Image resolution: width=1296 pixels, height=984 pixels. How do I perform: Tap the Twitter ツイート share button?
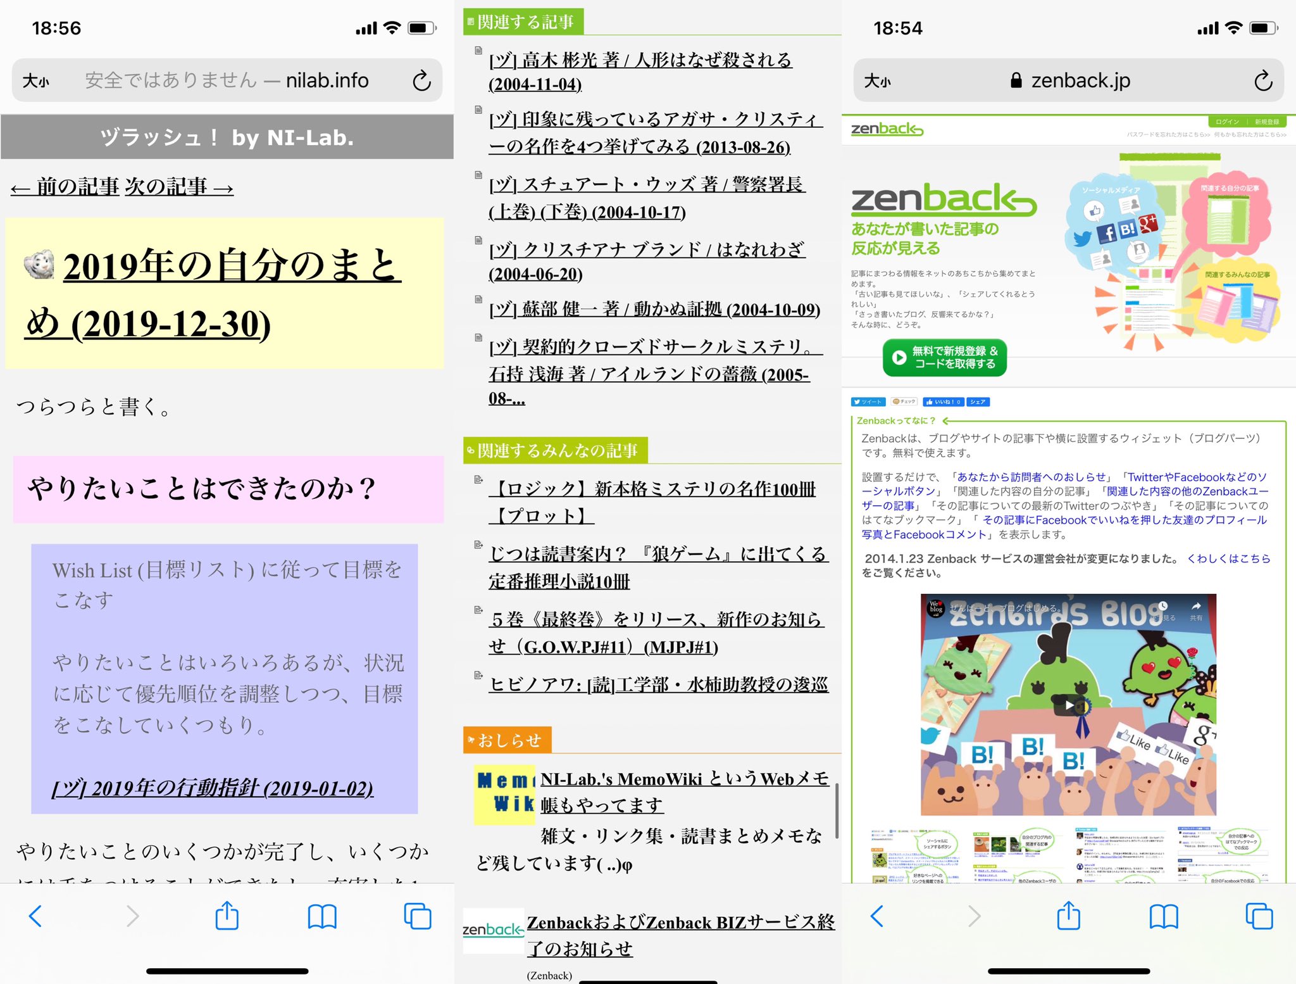pos(868,401)
